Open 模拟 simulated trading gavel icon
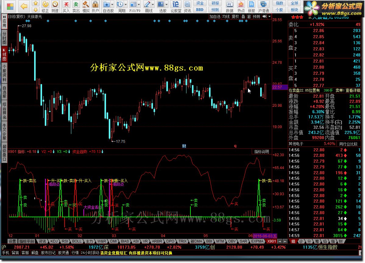This screenshot has height=263, width=365. (86, 6)
